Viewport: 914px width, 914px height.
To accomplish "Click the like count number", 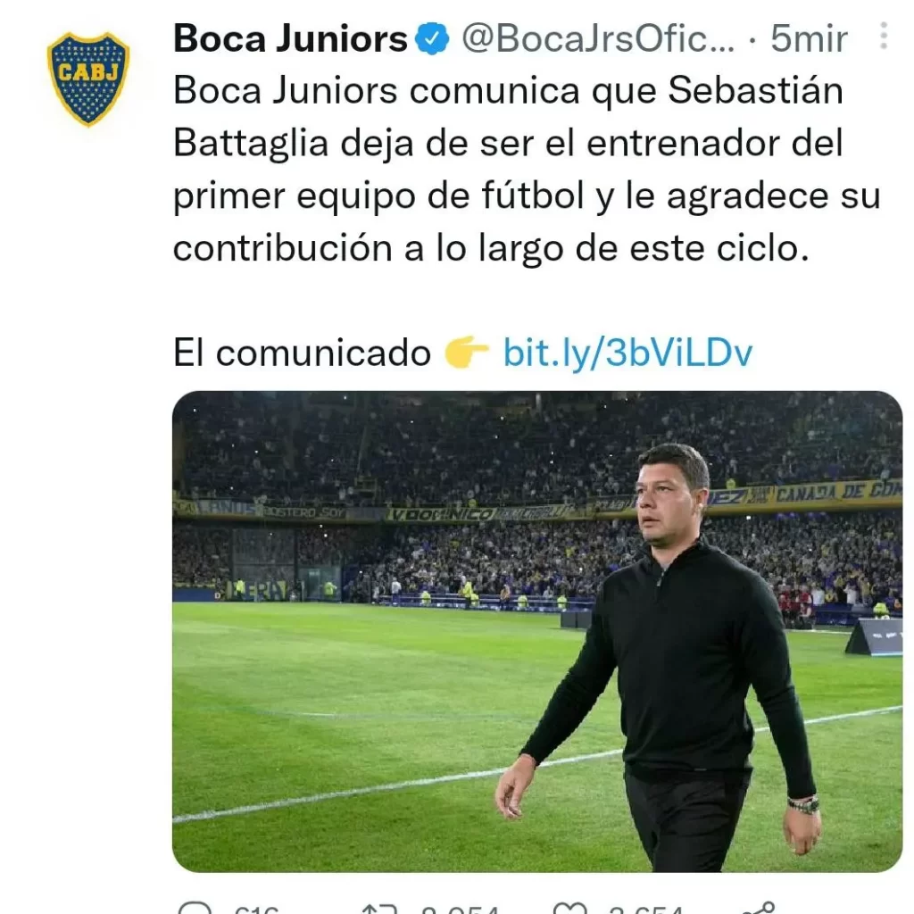I will tap(644, 910).
